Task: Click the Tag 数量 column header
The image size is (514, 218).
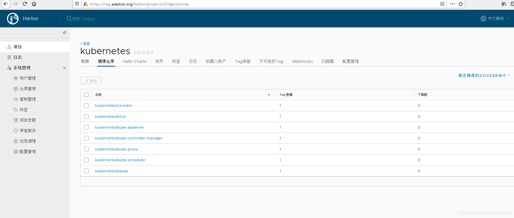Action: 286,95
